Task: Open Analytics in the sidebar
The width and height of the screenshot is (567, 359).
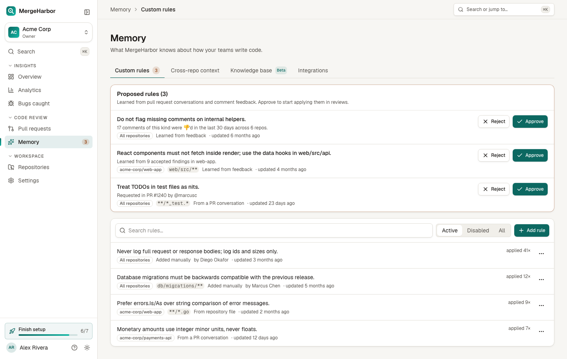Action: 48,90
